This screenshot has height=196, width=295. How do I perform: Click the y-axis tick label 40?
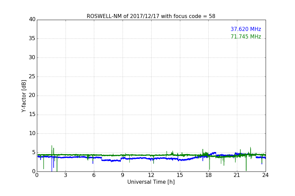point(32,19)
